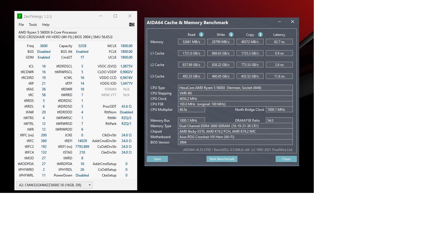
Task: Open the Tools menu in ZenTimings
Action: 33,25
